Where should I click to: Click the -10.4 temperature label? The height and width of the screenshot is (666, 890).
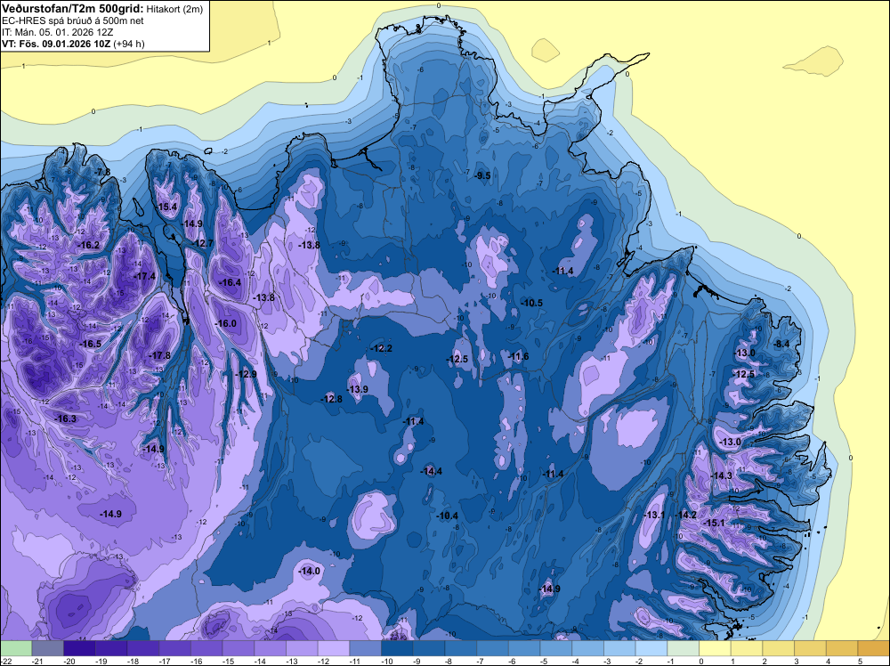coord(448,516)
